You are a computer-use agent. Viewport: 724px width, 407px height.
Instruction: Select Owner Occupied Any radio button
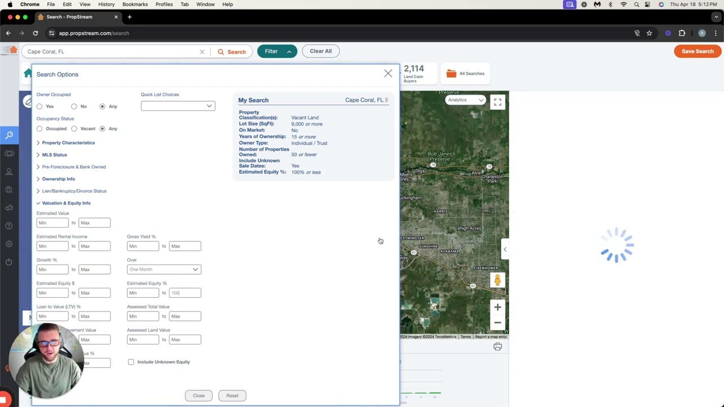[x=102, y=106]
